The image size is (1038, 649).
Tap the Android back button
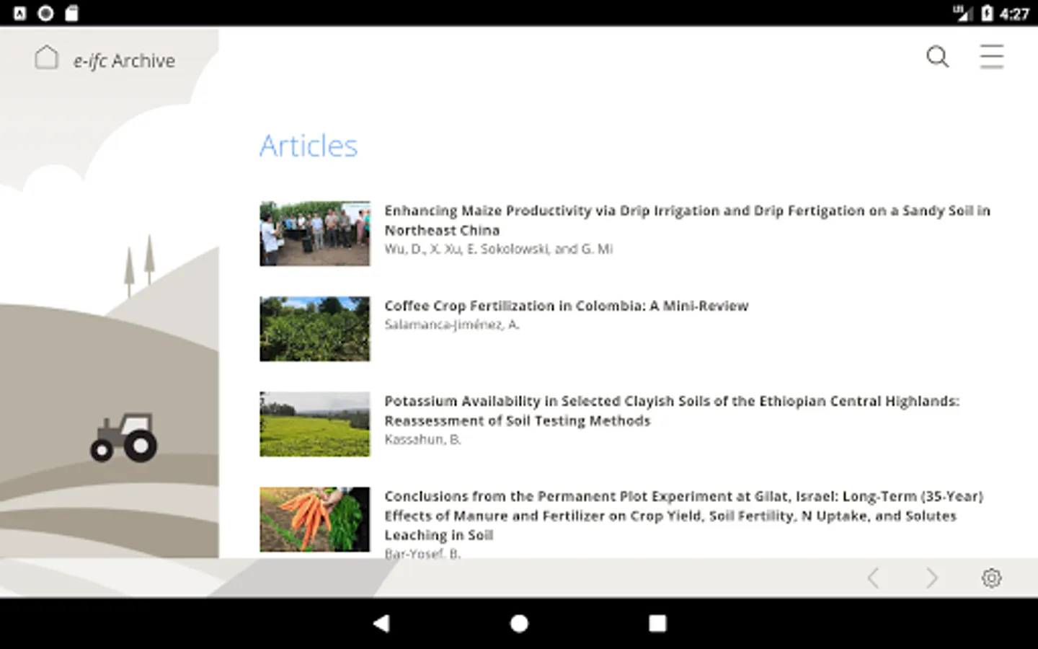tap(381, 623)
